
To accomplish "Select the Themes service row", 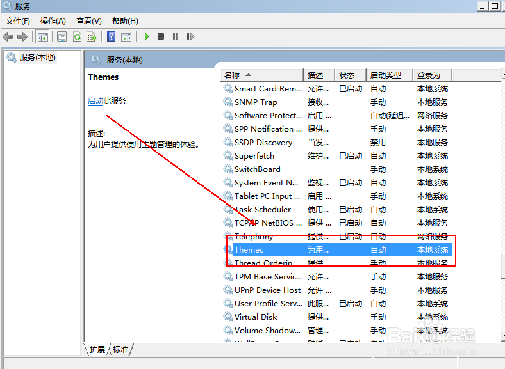I will [x=338, y=250].
